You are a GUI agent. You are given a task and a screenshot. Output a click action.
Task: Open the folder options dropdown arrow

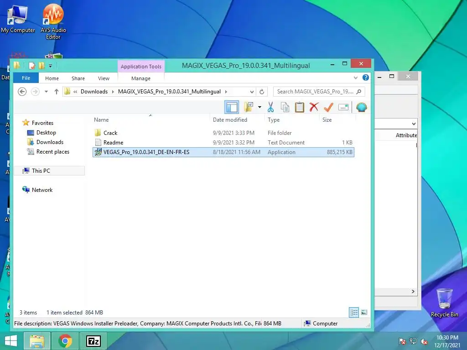(259, 107)
